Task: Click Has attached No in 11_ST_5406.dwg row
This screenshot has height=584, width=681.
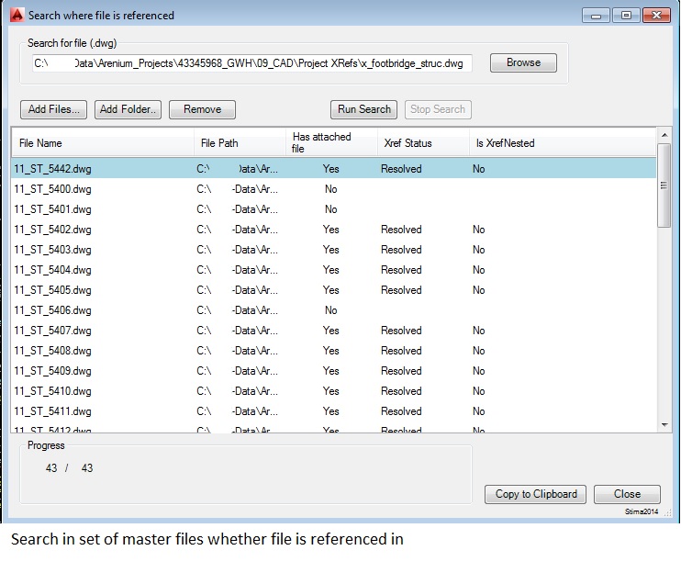Action: pyautogui.click(x=331, y=310)
